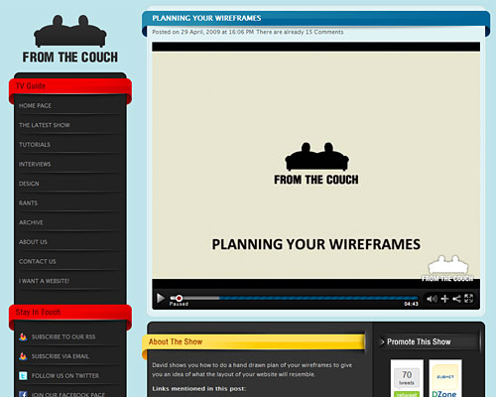Image resolution: width=496 pixels, height=397 pixels.
Task: Click the DZone submit badge
Action: 445,378
